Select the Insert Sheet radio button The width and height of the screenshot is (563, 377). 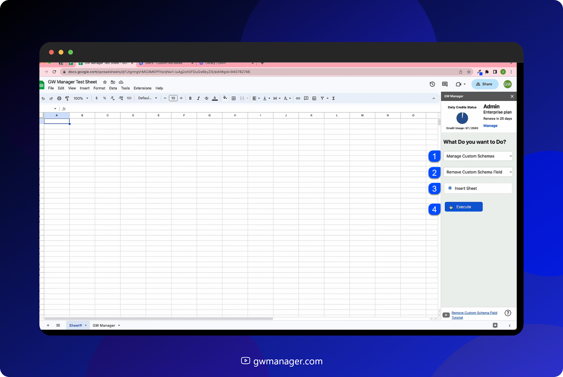point(450,188)
